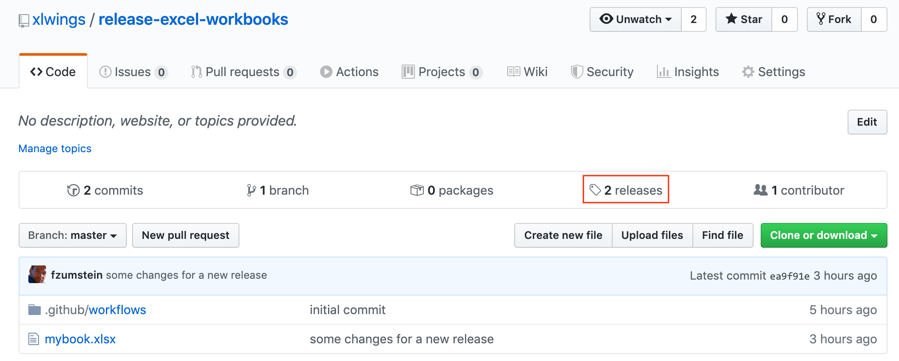The width and height of the screenshot is (899, 361).
Task: Click the contributors people icon
Action: click(760, 190)
